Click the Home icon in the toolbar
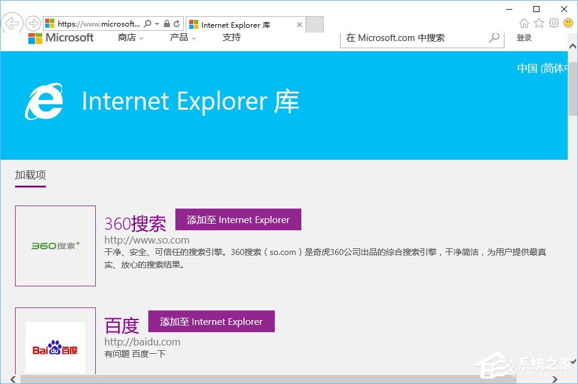 click(524, 23)
